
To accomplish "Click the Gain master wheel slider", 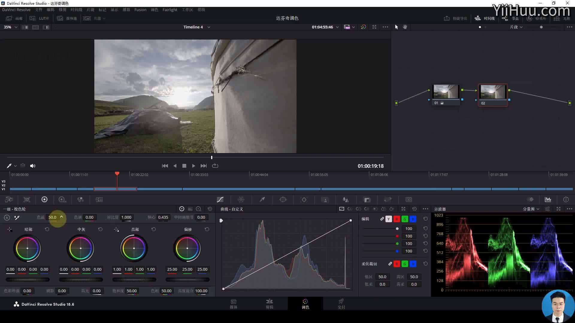I will click(x=134, y=280).
